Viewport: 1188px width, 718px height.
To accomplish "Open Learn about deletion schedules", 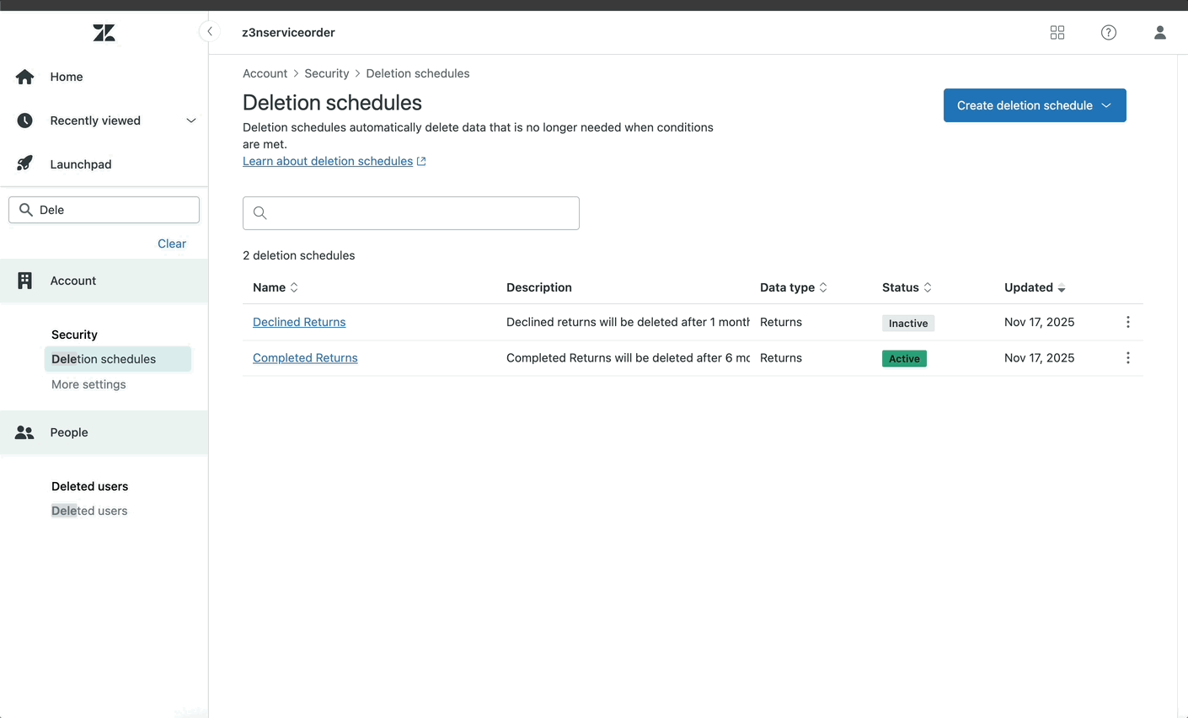I will 328,161.
